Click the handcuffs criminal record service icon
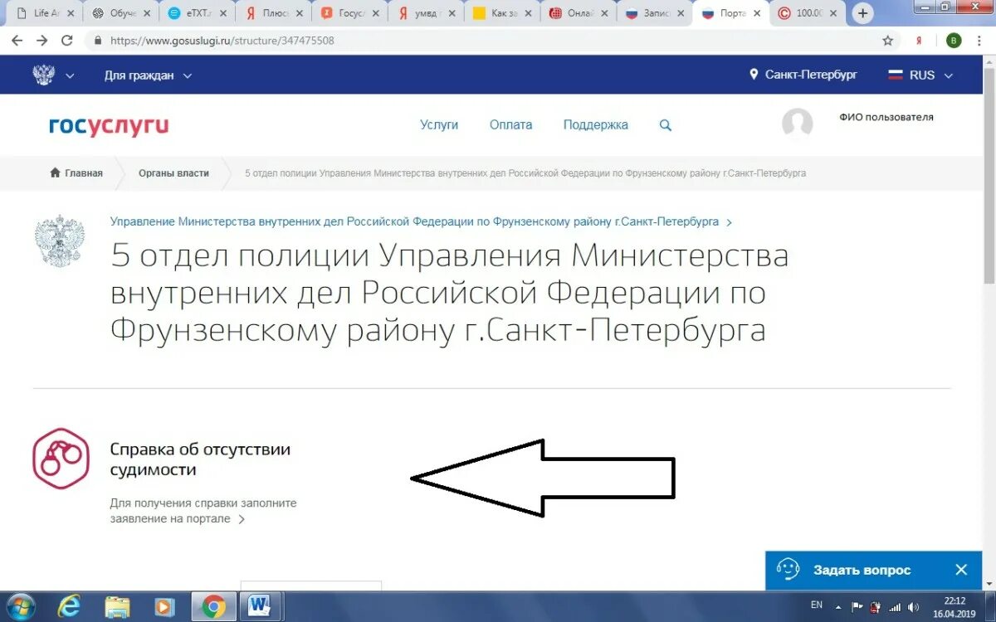Image resolution: width=996 pixels, height=622 pixels. (61, 458)
